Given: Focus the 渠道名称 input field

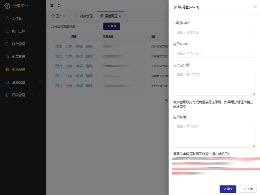Looking at the screenshot, I should (214, 32).
